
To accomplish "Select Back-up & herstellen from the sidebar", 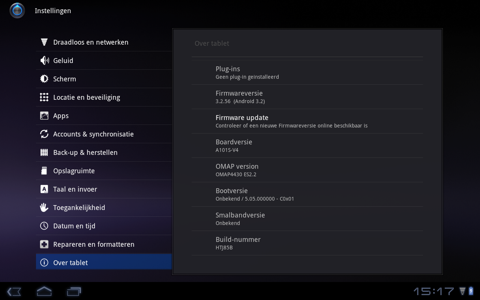I will [85, 153].
